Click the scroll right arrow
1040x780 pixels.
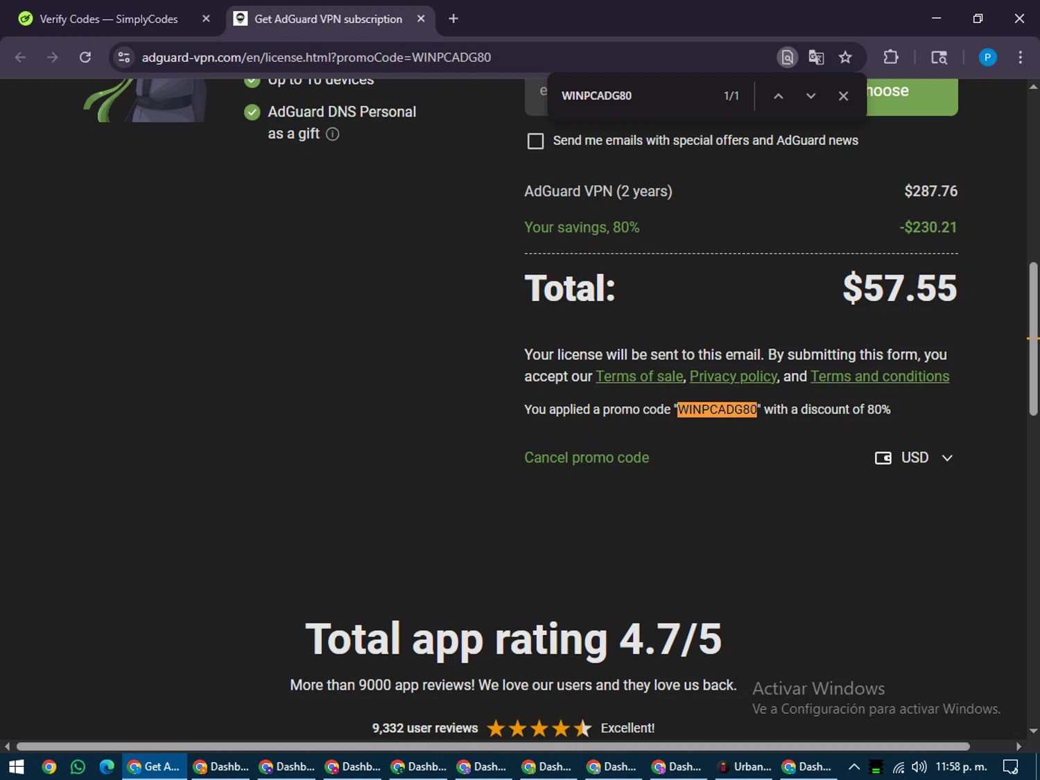pos(1019,746)
